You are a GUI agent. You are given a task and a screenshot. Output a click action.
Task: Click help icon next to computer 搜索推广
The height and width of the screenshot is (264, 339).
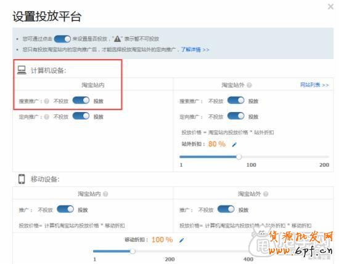pos(46,101)
